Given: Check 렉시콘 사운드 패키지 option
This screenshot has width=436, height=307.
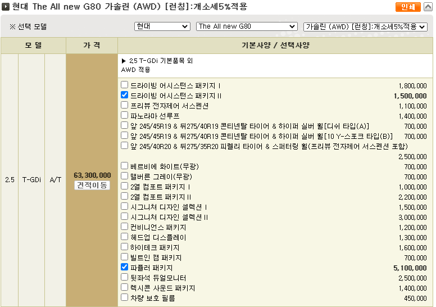Looking at the screenshot, I should (124, 287).
